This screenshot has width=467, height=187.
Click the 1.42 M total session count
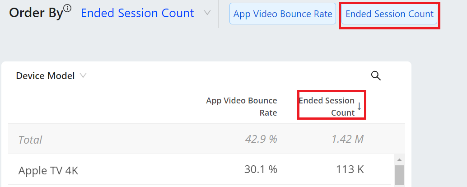pyautogui.click(x=348, y=139)
